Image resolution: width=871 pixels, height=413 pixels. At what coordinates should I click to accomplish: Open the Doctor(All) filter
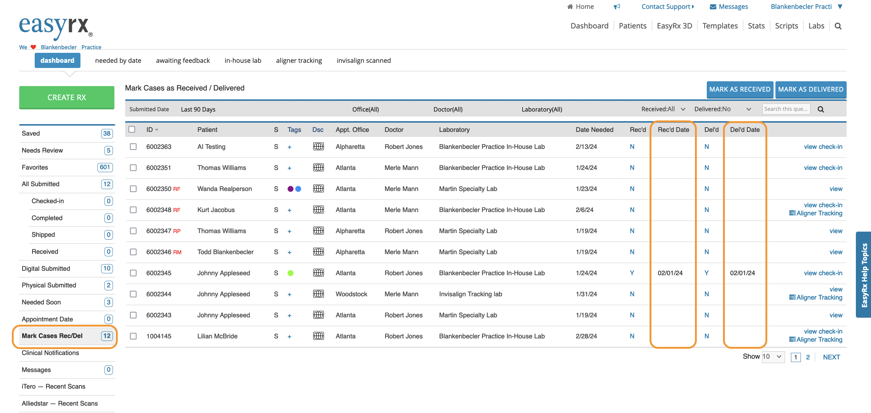point(448,109)
